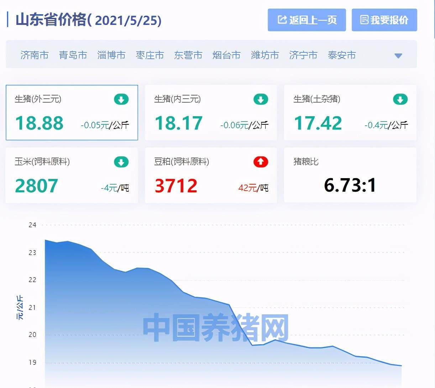435x388 pixels.
Task: Select the 生猪(外三元) price card value 18.88
Action: (x=39, y=123)
